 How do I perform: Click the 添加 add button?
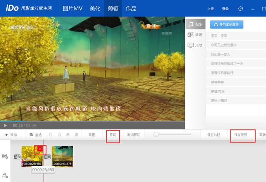[x=11, y=135]
